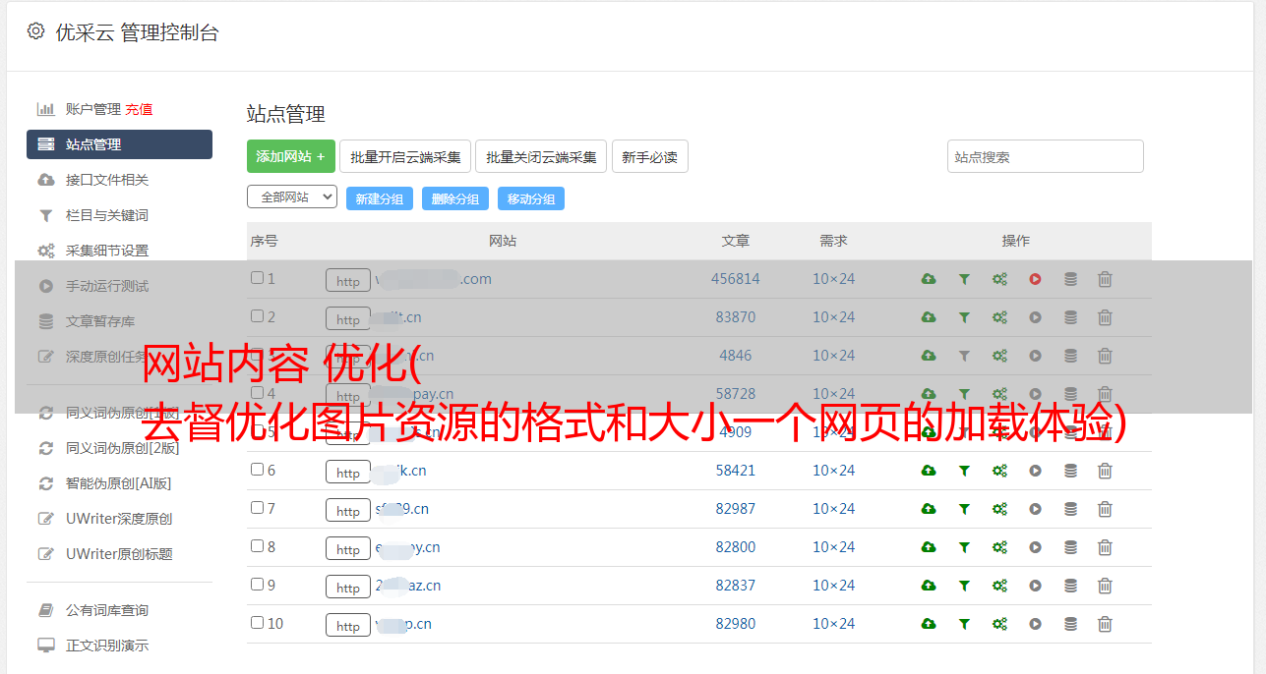Click 批量开启云端采集 button
The height and width of the screenshot is (674, 1266).
pos(405,156)
